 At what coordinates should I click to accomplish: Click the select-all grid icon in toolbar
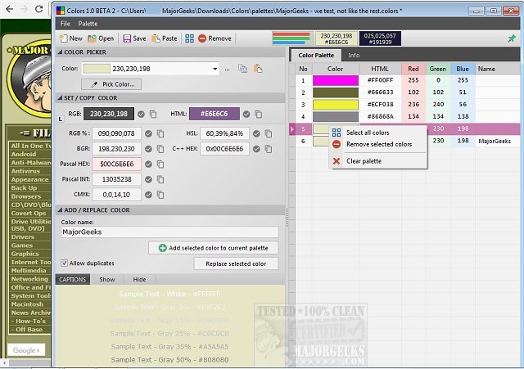[x=189, y=38]
